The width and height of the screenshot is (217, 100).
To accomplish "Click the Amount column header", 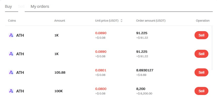I will (x=60, y=21).
